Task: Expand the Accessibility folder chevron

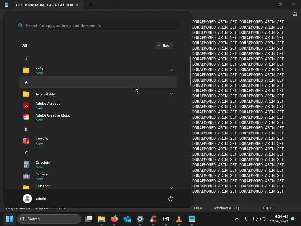Action: click(x=172, y=94)
